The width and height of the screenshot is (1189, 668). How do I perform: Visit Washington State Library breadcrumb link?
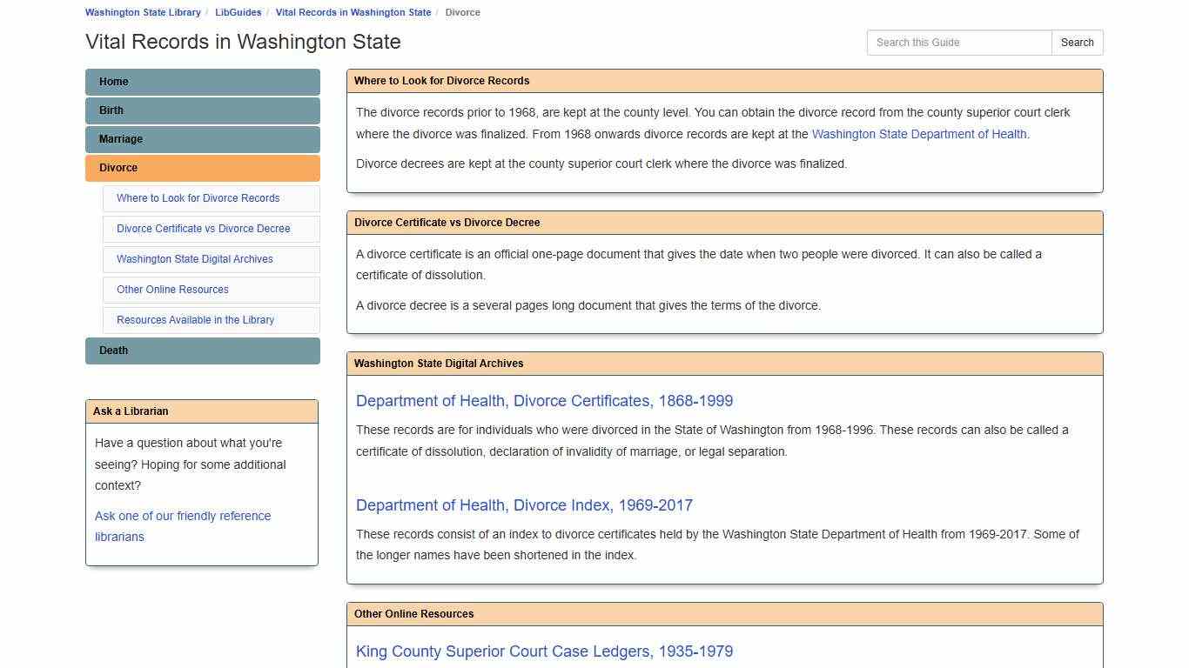pos(143,12)
